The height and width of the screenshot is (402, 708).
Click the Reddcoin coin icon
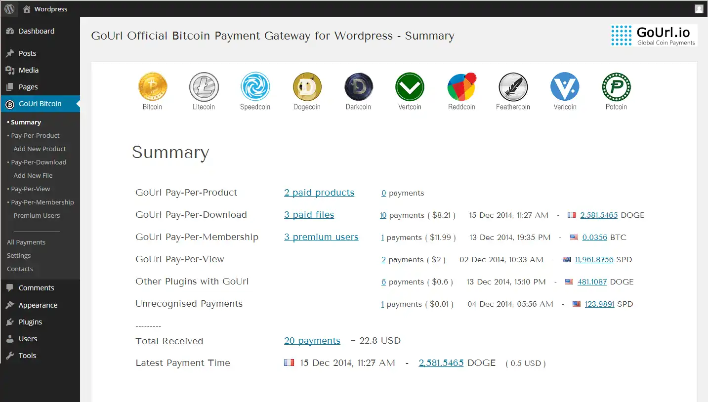pos(461,87)
